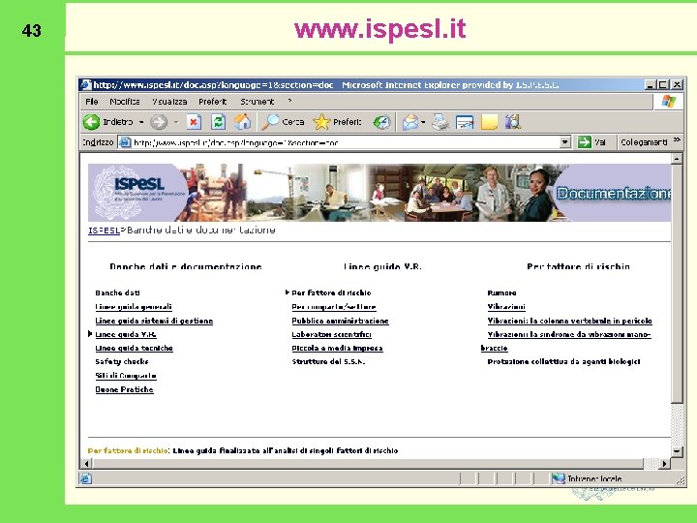The height and width of the screenshot is (523, 697).
Task: Click horizontal scrollbar left arrow
Action: coord(87,464)
